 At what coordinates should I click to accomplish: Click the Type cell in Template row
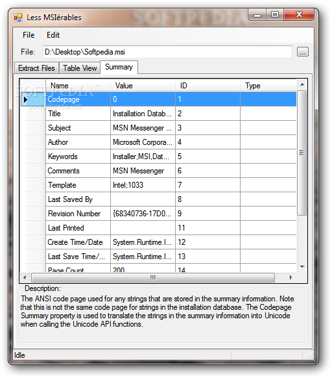pos(268,185)
